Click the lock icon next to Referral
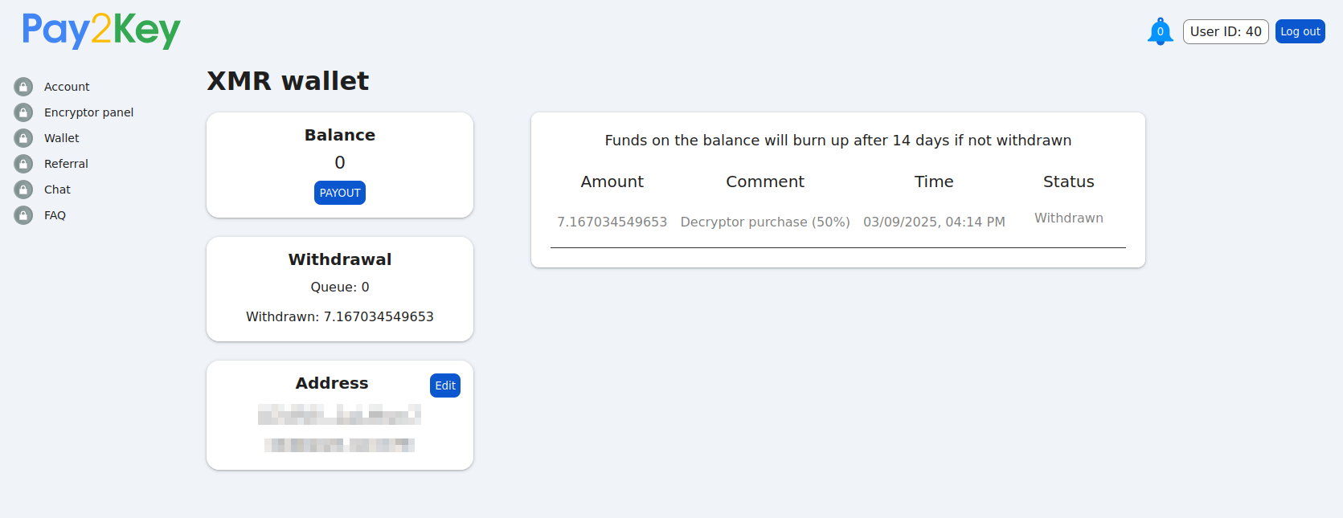1343x518 pixels. (23, 164)
